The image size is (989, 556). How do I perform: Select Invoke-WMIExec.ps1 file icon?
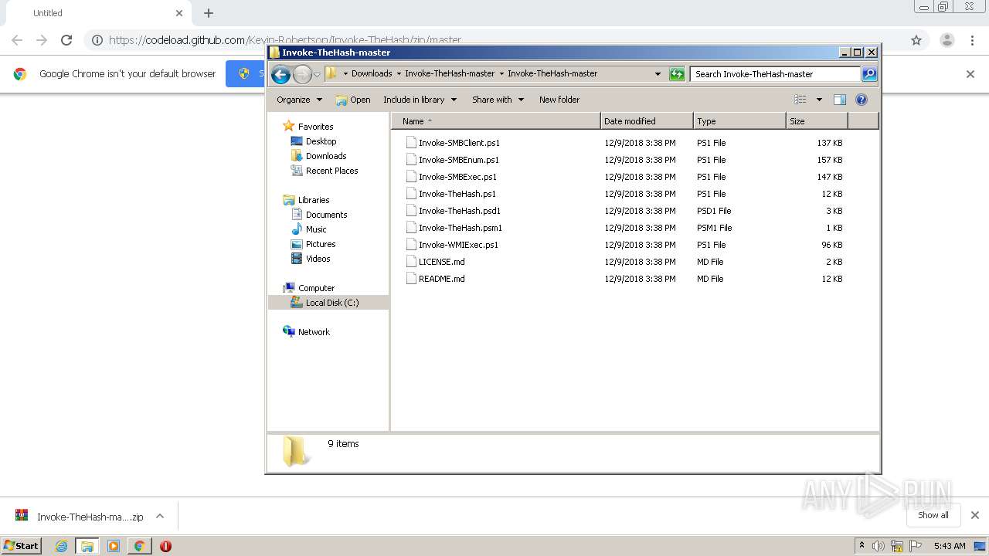click(x=411, y=245)
